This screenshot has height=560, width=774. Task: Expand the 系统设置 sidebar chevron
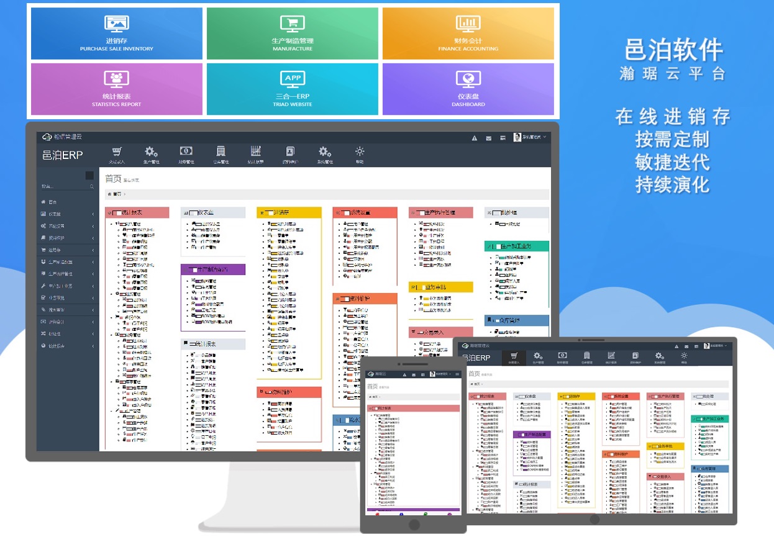[x=93, y=226]
